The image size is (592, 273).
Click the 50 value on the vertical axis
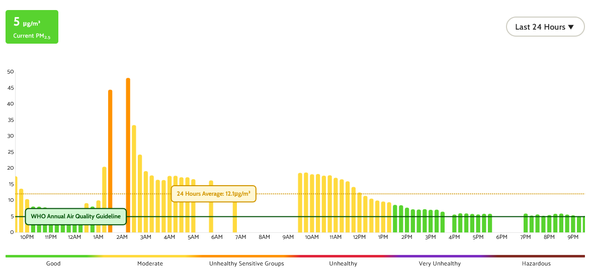(11, 72)
